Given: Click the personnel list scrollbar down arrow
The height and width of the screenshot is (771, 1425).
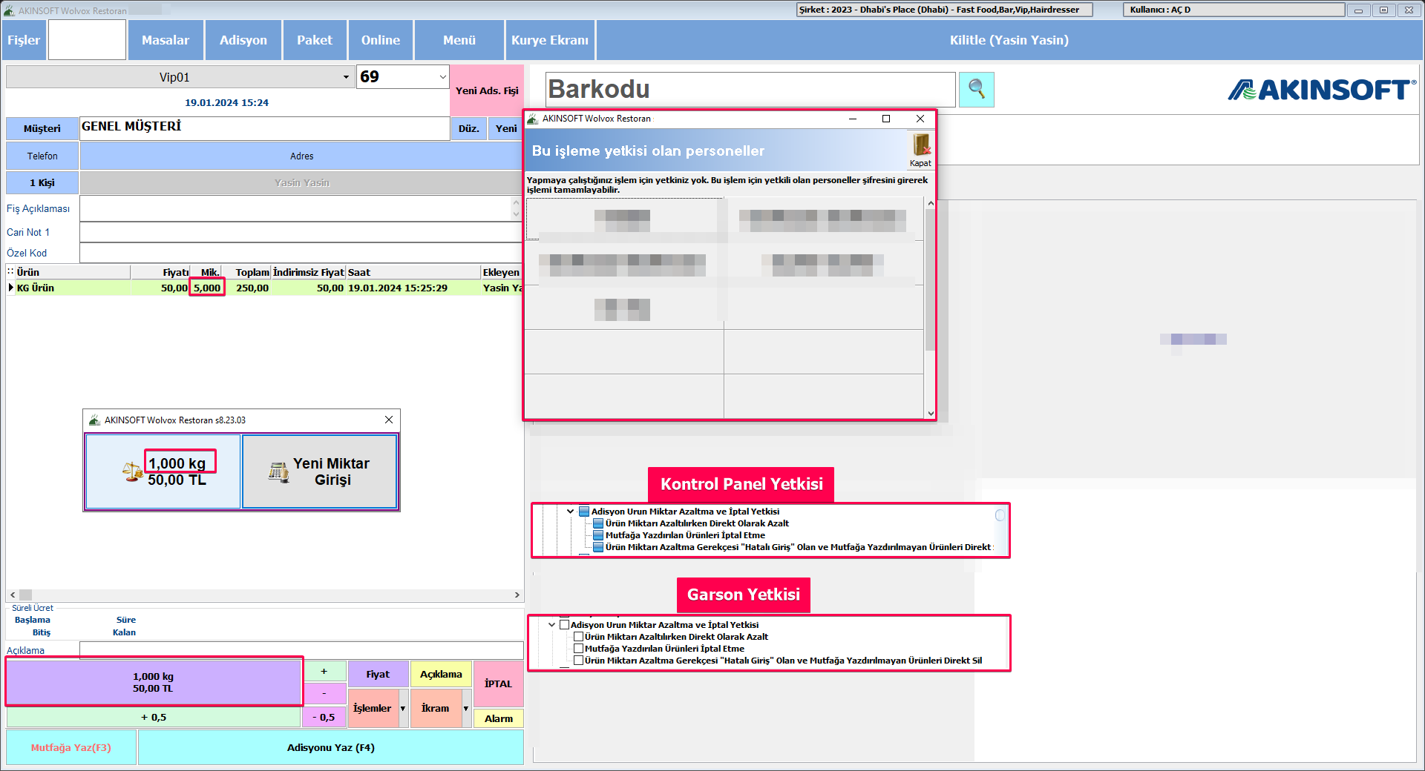Looking at the screenshot, I should click(x=930, y=413).
